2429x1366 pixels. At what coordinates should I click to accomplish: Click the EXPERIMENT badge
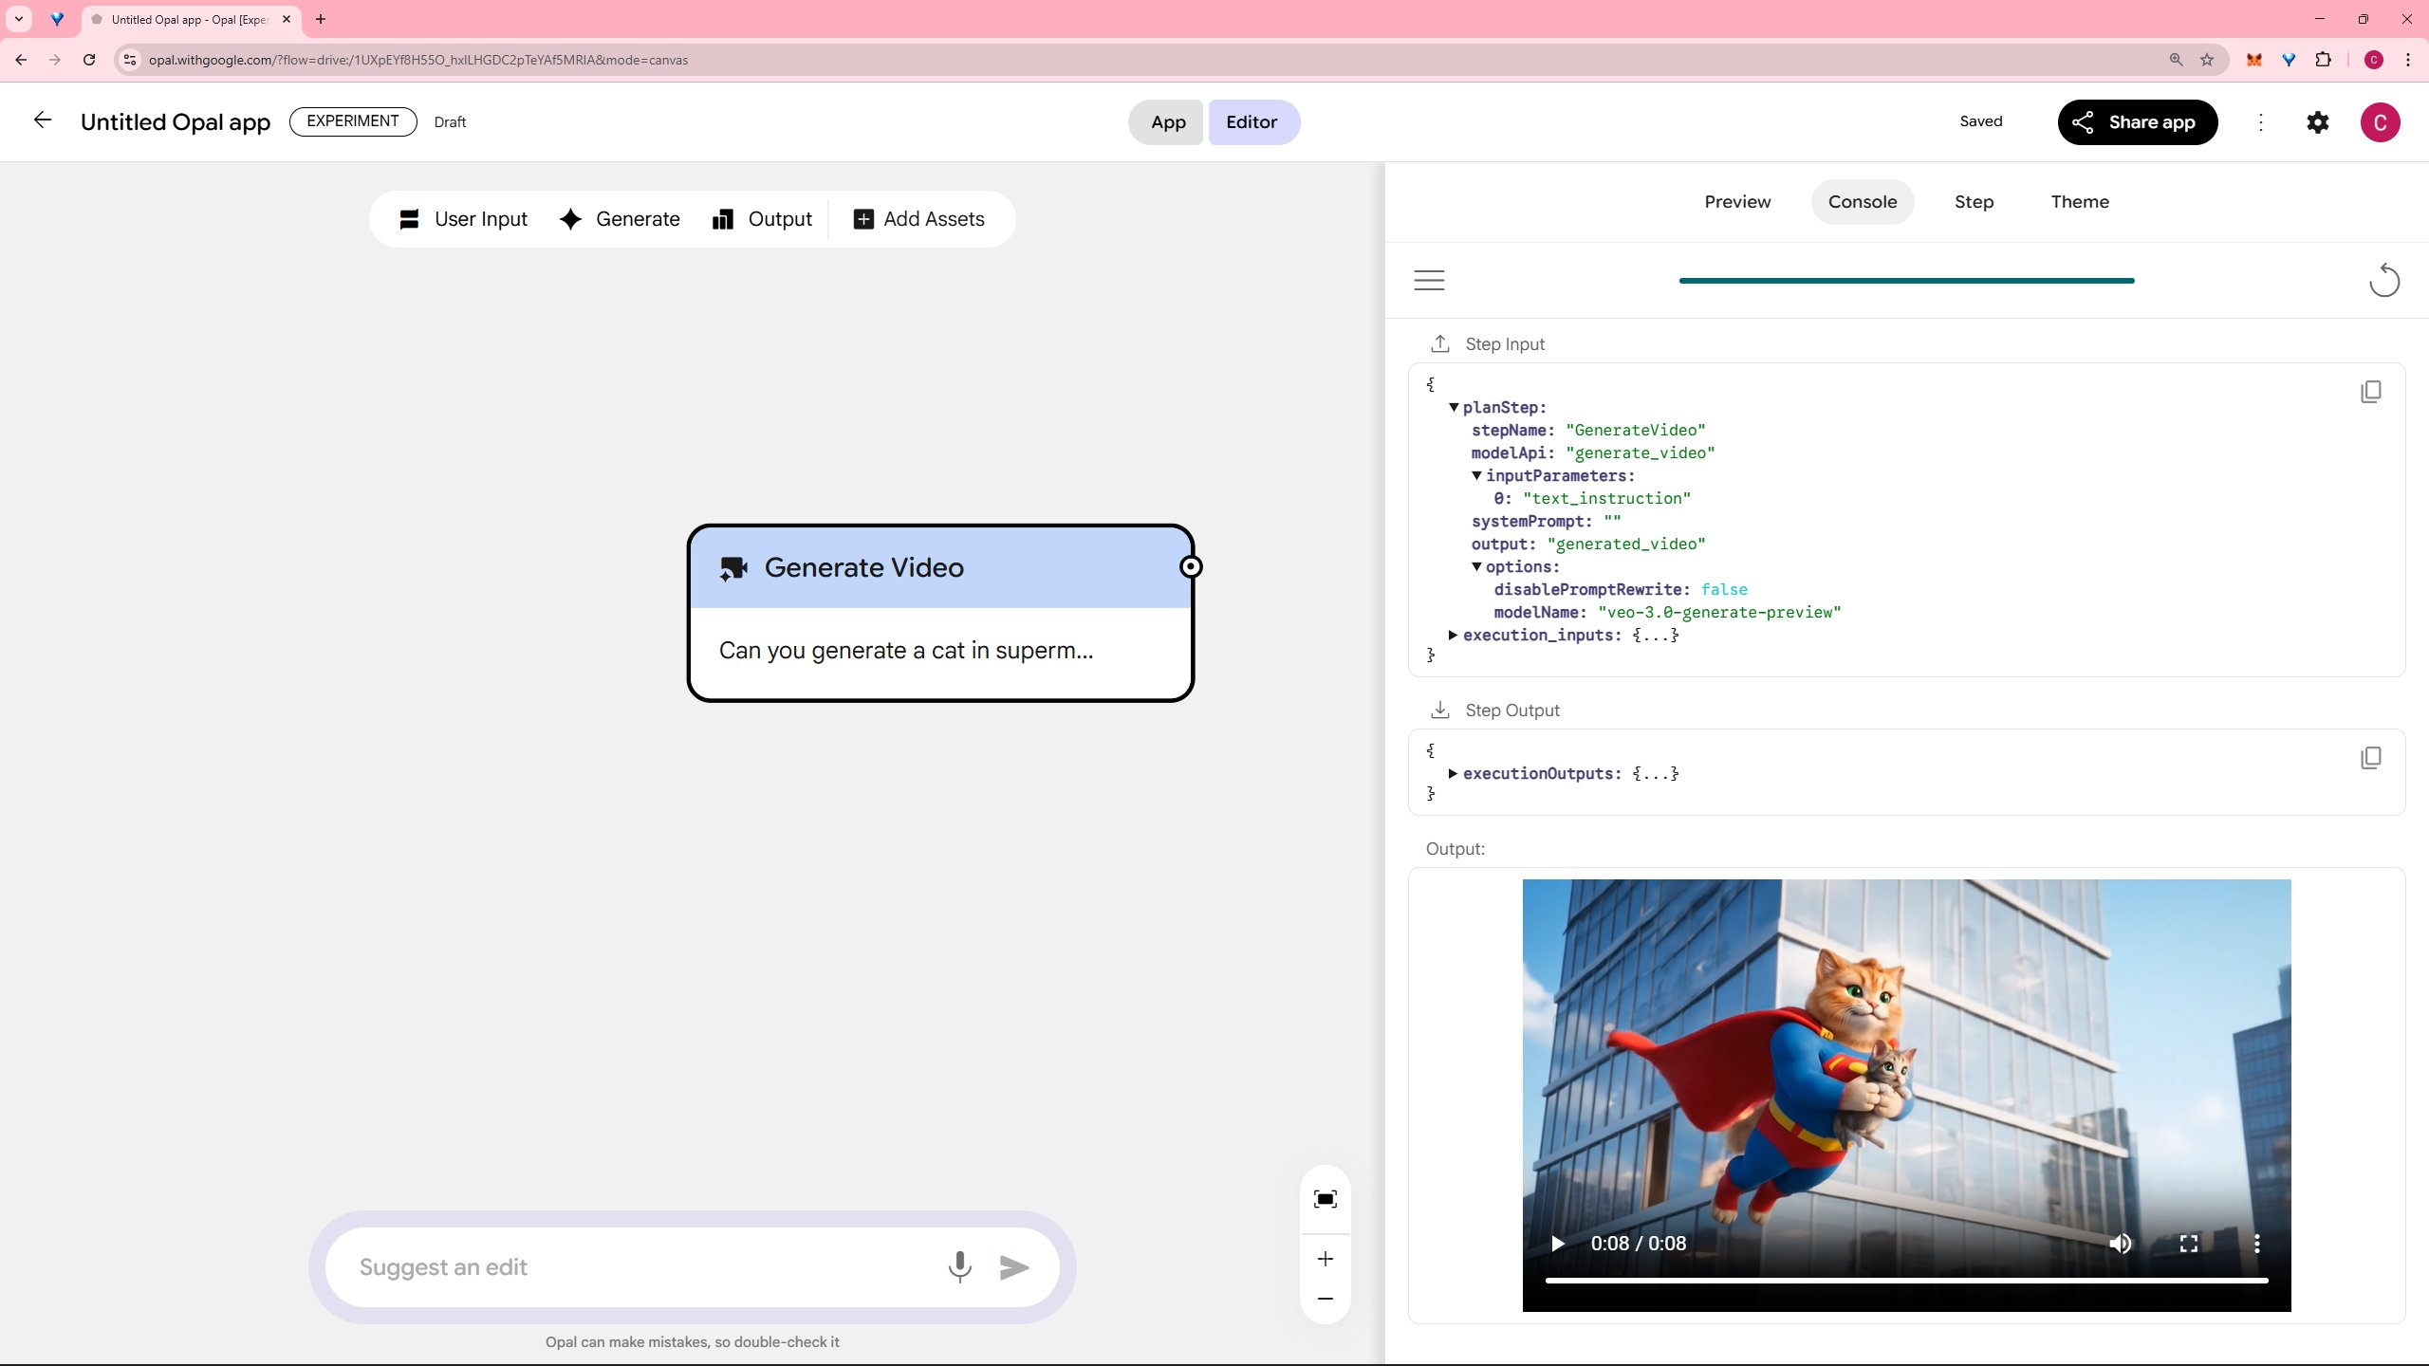click(353, 121)
